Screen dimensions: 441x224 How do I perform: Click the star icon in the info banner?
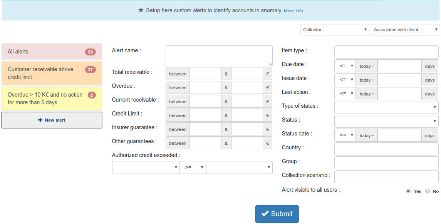pyautogui.click(x=141, y=10)
